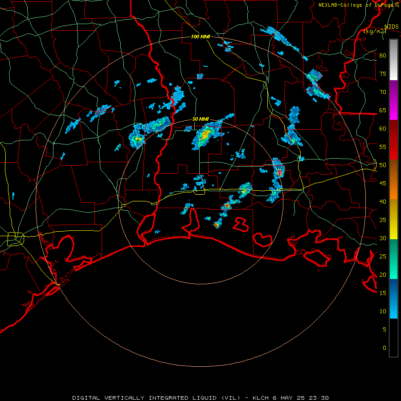This screenshot has height=401, width=401.
Task: Click the 70 value on the color scale
Action: point(383,92)
